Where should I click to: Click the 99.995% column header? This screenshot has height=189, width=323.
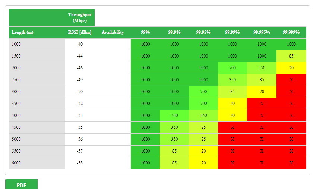(x=262, y=32)
